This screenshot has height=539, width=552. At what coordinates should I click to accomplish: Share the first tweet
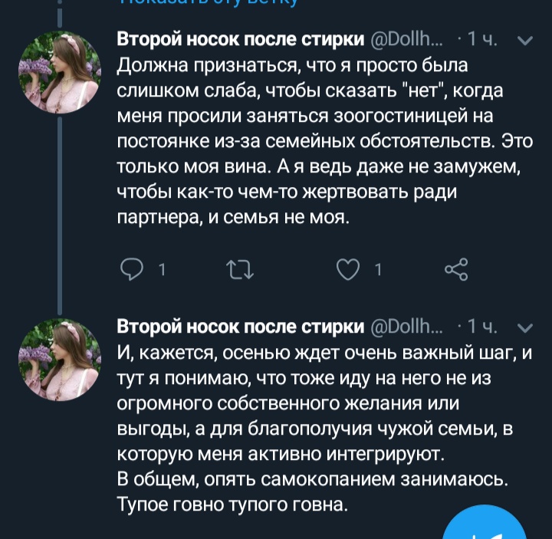coord(456,268)
